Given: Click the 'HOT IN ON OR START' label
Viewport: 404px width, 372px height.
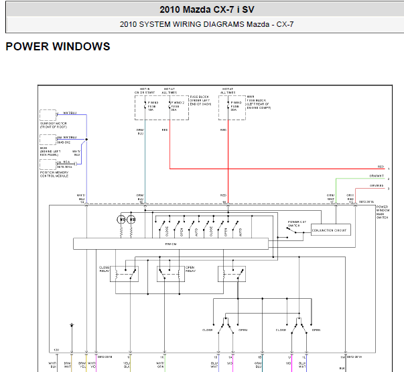Looking at the screenshot, I should (x=145, y=91).
